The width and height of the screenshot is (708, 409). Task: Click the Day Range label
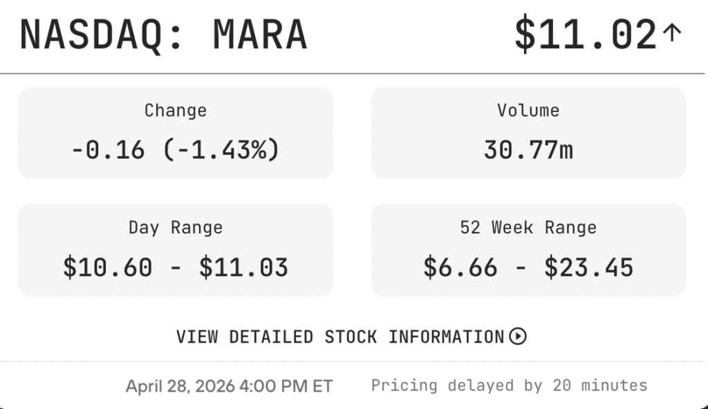click(x=176, y=227)
